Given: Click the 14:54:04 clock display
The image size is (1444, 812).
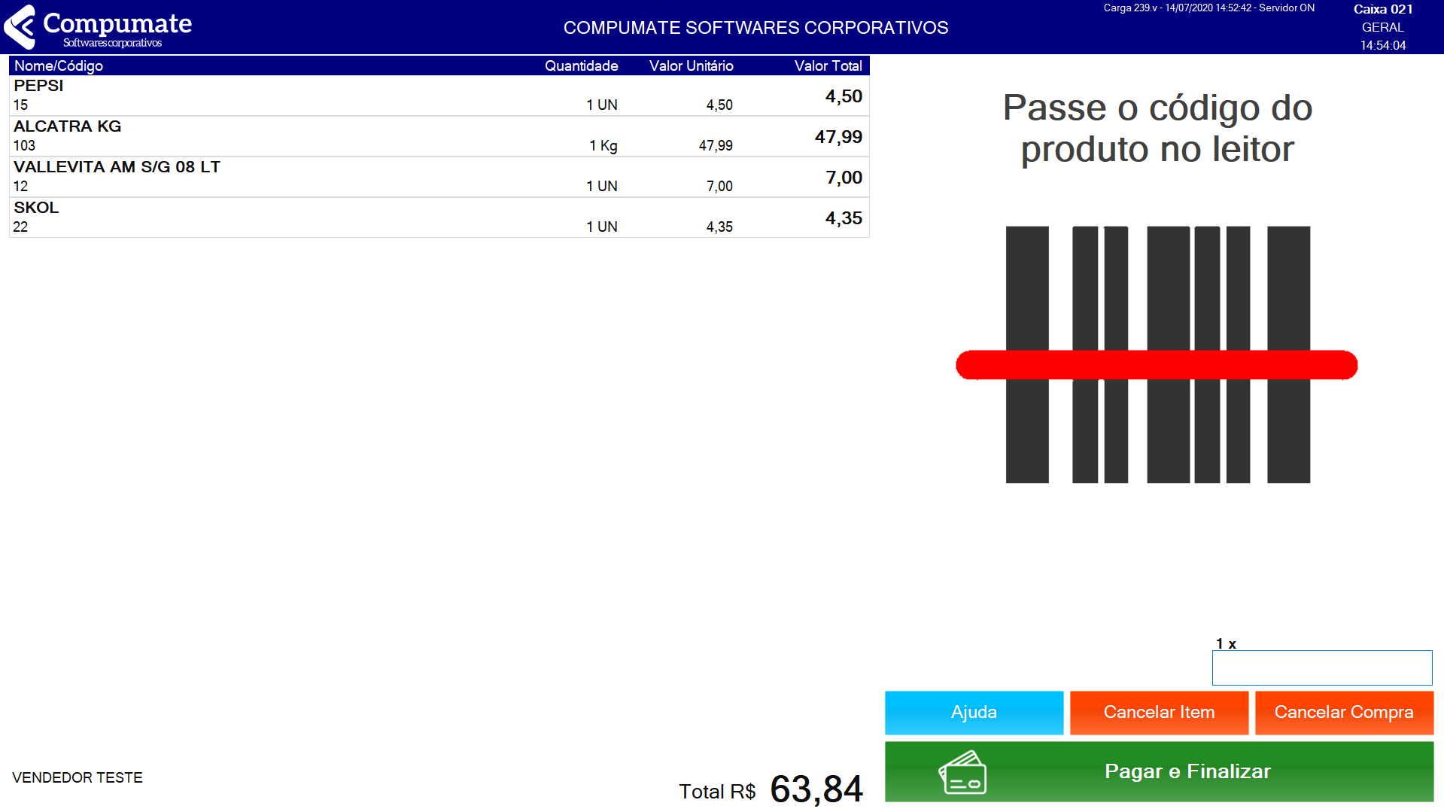Looking at the screenshot, I should coord(1383,45).
